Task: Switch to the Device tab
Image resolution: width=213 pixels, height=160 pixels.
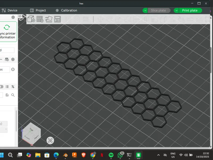Action: [10, 10]
